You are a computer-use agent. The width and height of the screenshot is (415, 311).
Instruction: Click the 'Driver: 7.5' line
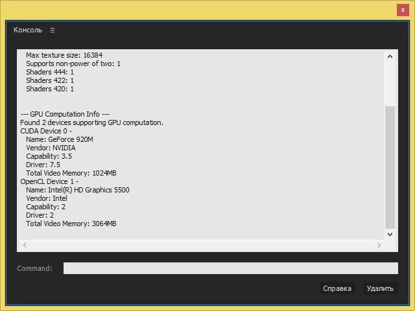(x=43, y=165)
